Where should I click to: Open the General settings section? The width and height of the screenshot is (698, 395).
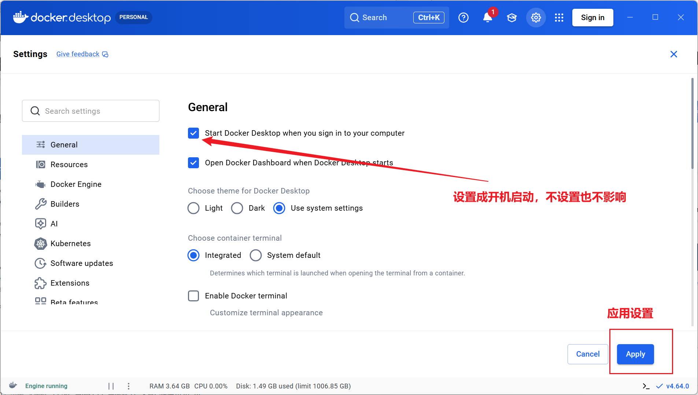[91, 145]
